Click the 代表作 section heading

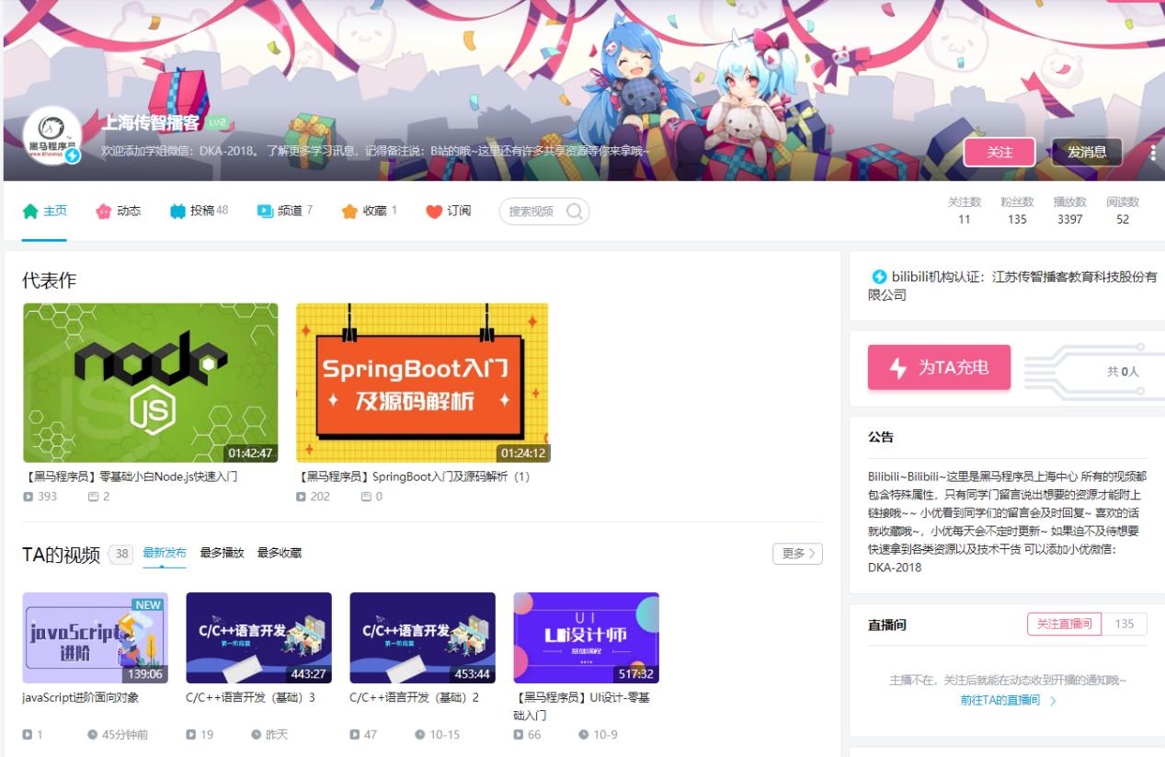pos(50,281)
